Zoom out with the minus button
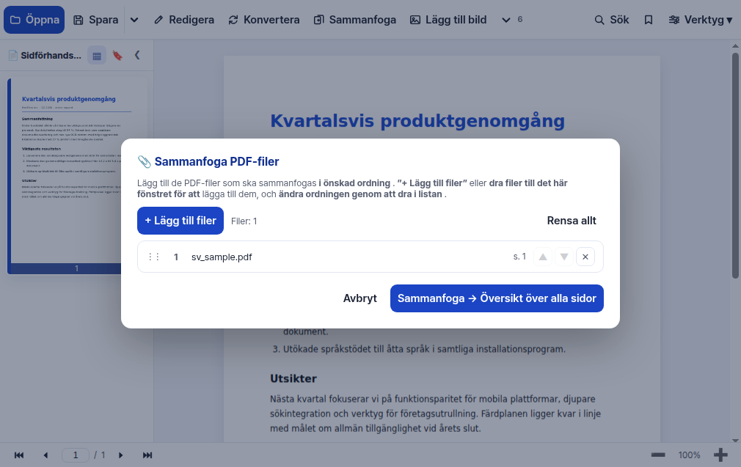 (x=658, y=455)
